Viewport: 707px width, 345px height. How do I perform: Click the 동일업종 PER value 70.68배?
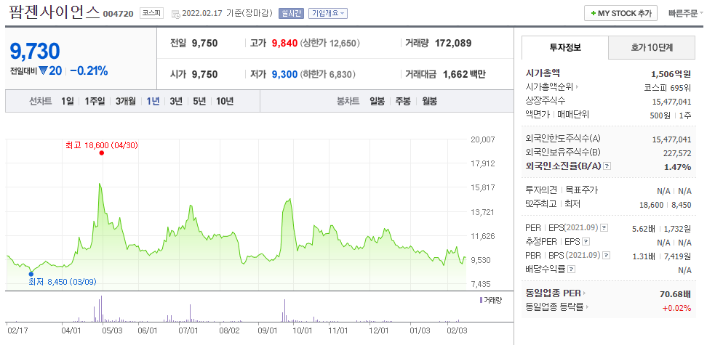pos(675,294)
